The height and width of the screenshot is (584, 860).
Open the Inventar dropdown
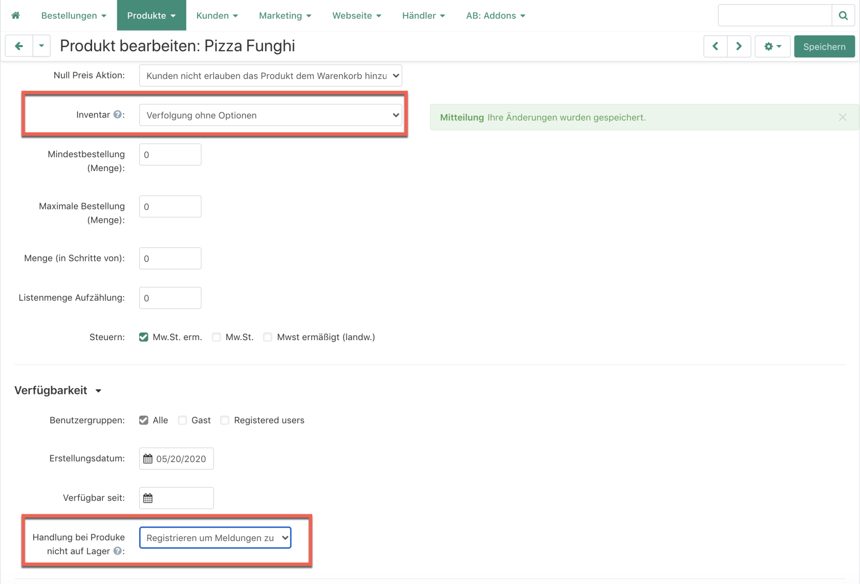(270, 115)
